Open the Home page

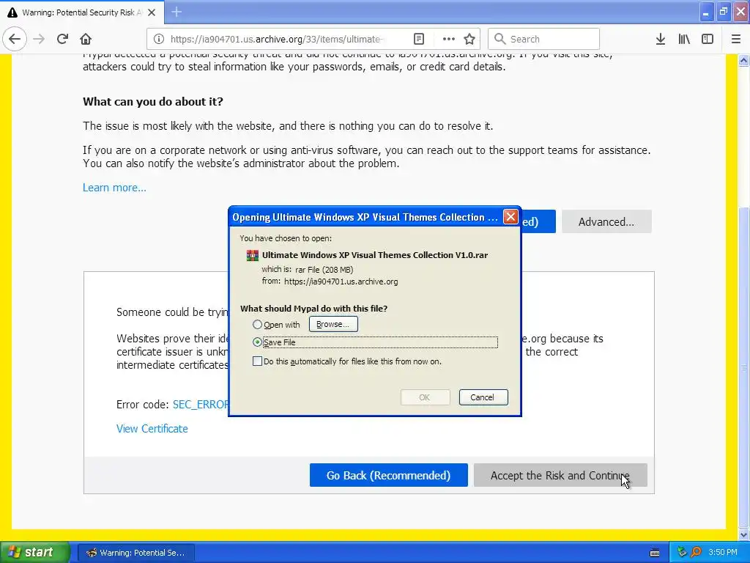click(x=86, y=39)
